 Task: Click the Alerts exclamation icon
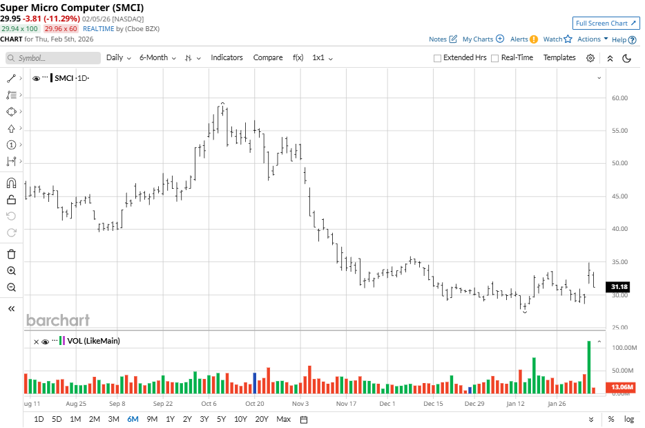(x=534, y=39)
